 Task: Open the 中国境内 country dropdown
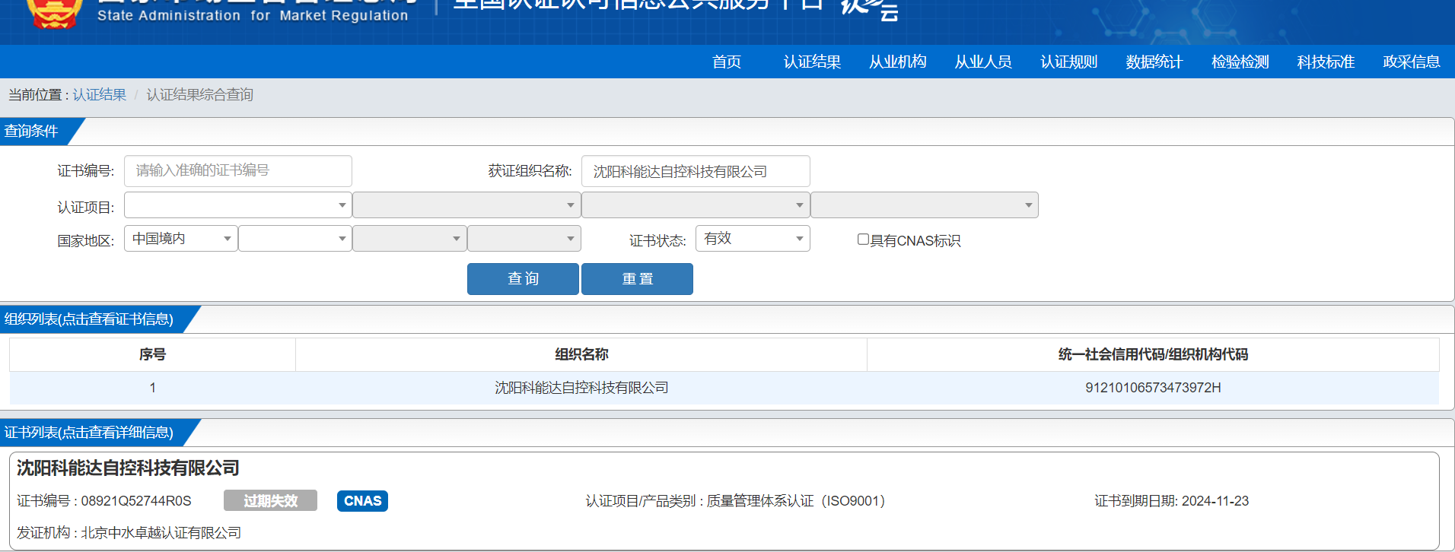181,239
